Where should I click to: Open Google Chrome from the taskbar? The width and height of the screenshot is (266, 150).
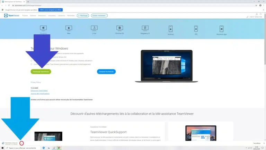click(59, 148)
